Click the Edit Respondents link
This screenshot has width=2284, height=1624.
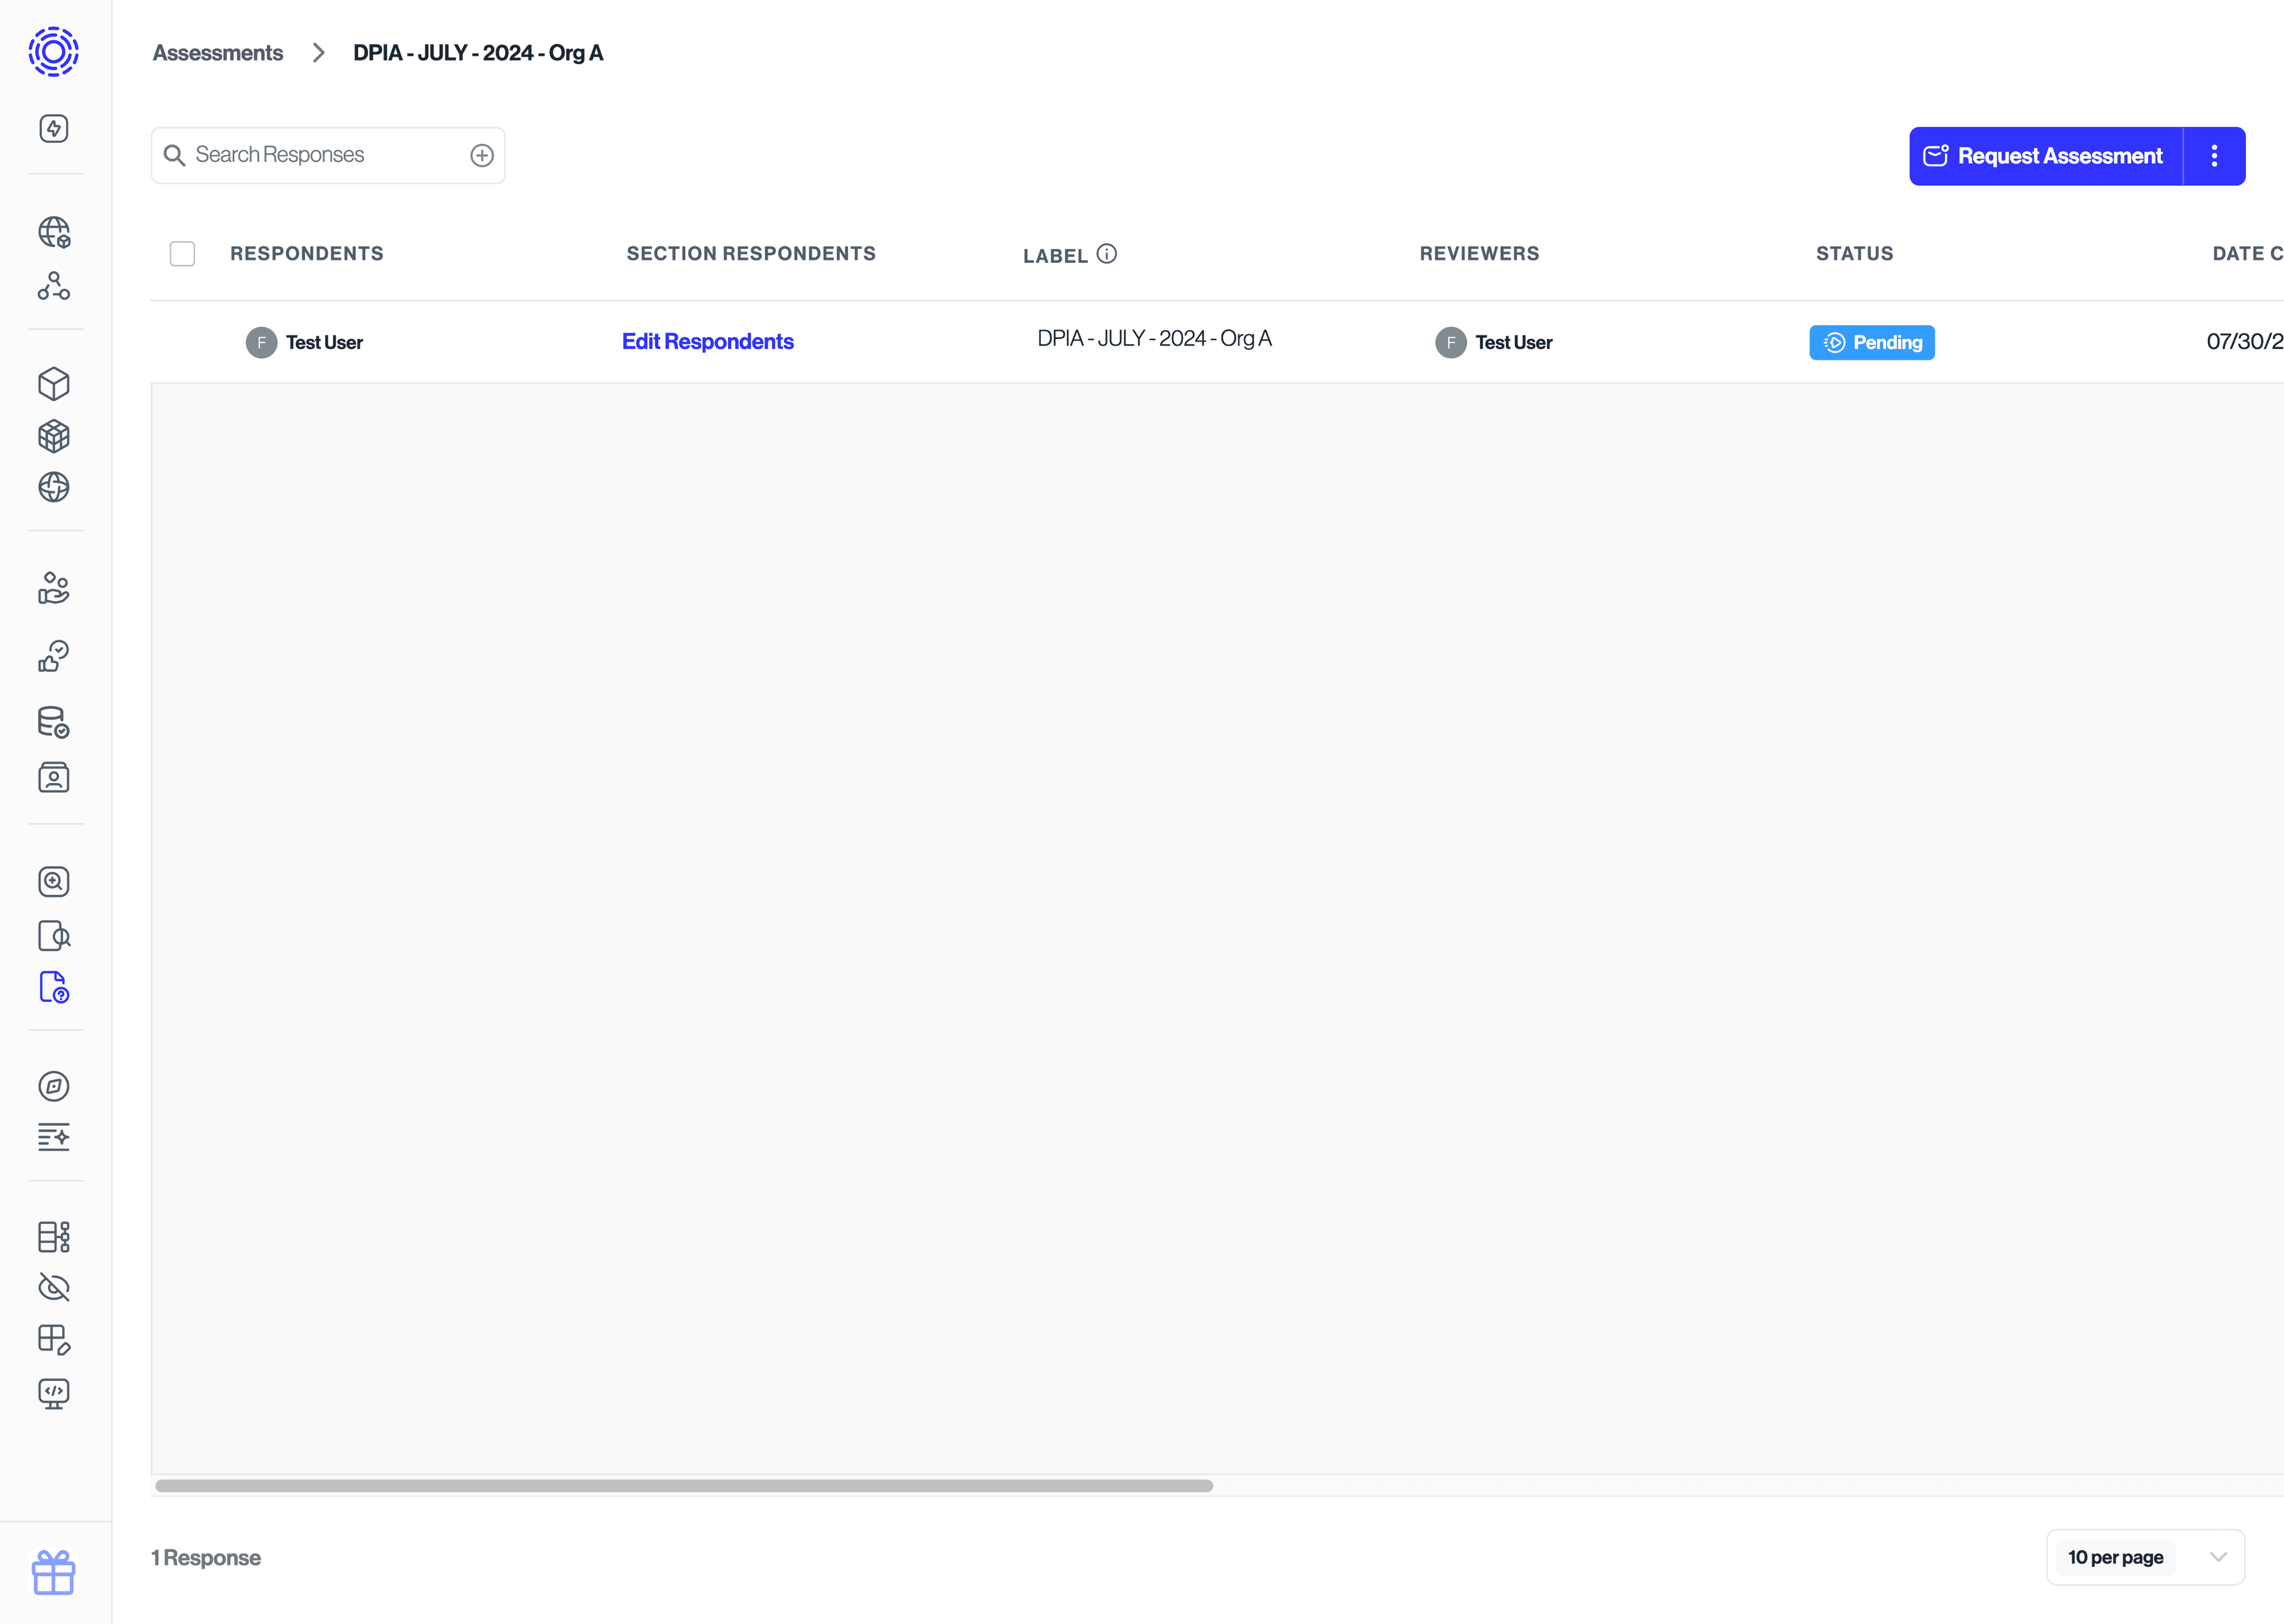[707, 342]
